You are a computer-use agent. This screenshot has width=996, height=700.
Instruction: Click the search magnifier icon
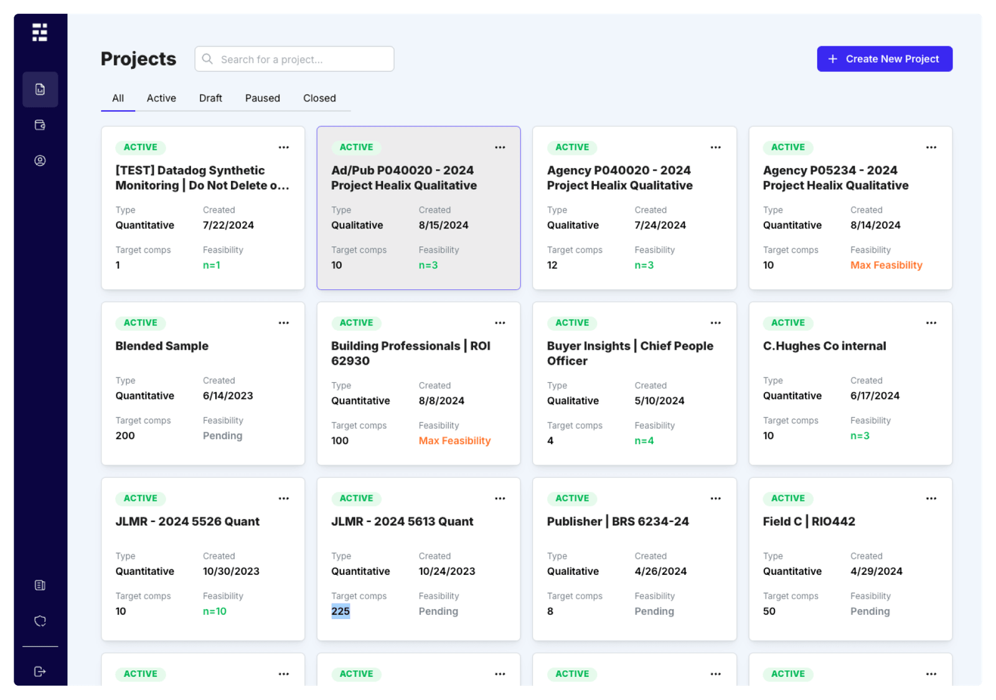tap(208, 59)
